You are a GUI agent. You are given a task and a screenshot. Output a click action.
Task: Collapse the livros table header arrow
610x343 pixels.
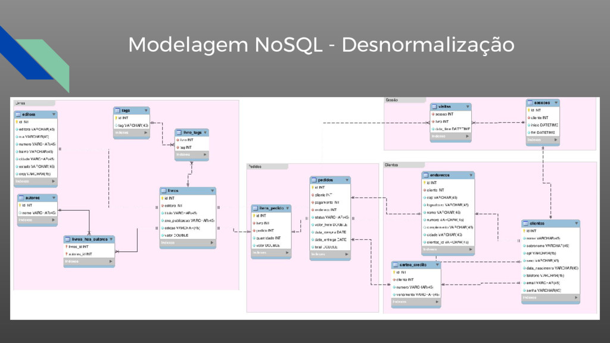[213, 191]
